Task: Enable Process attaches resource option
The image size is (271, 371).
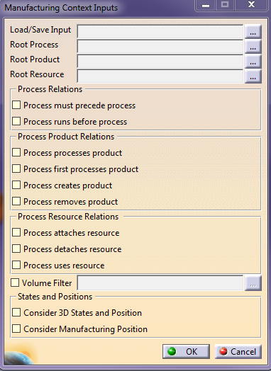Action: coord(16,232)
